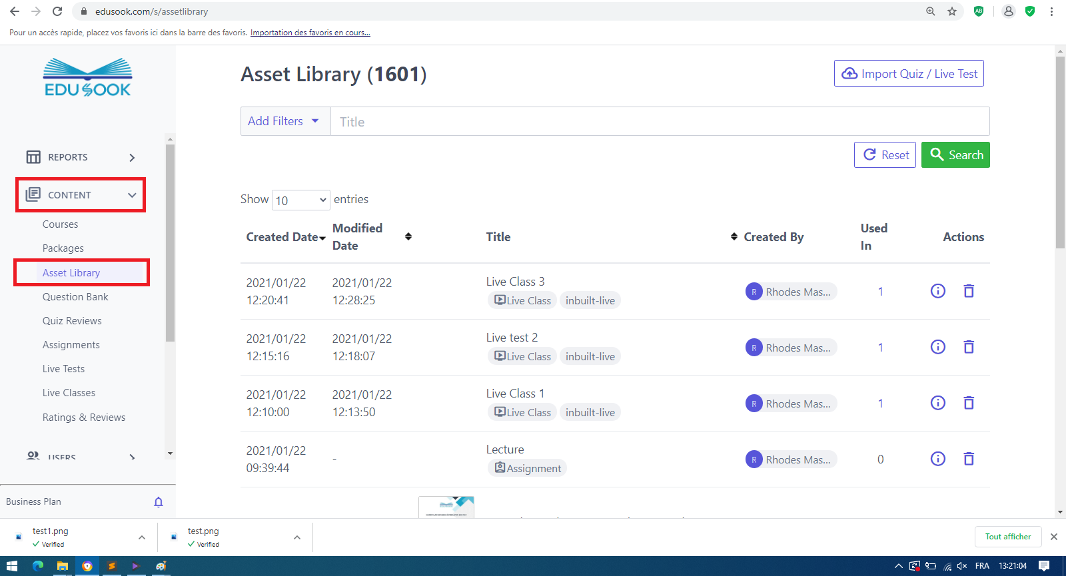Open Windows Start menu
Viewport: 1066px width, 576px height.
[x=11, y=566]
